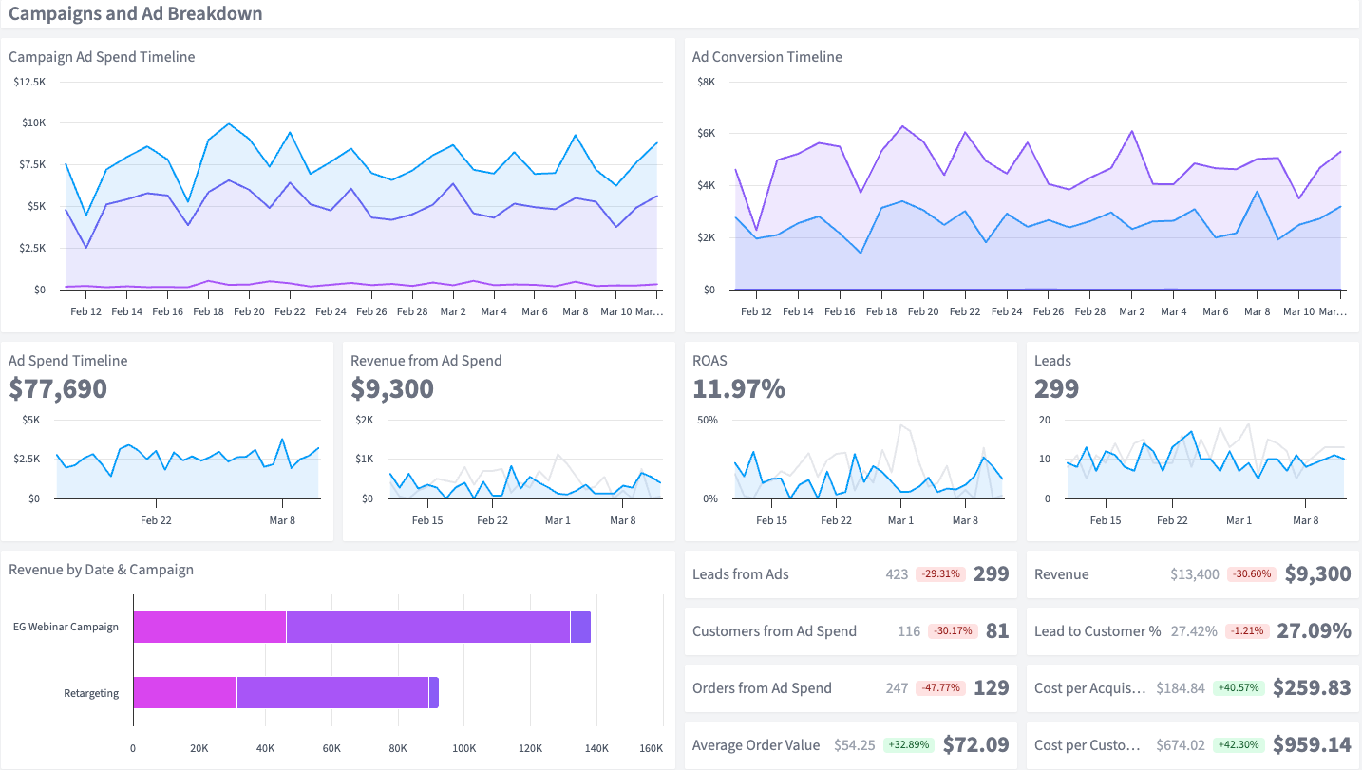
Task: Click Feb 22 marker on Ad Spend Timeline chart
Action: pos(156,520)
